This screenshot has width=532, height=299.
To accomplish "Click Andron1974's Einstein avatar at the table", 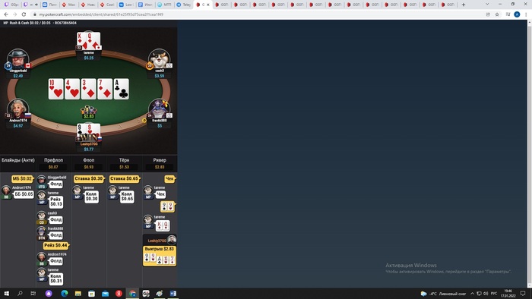I will 17,109.
